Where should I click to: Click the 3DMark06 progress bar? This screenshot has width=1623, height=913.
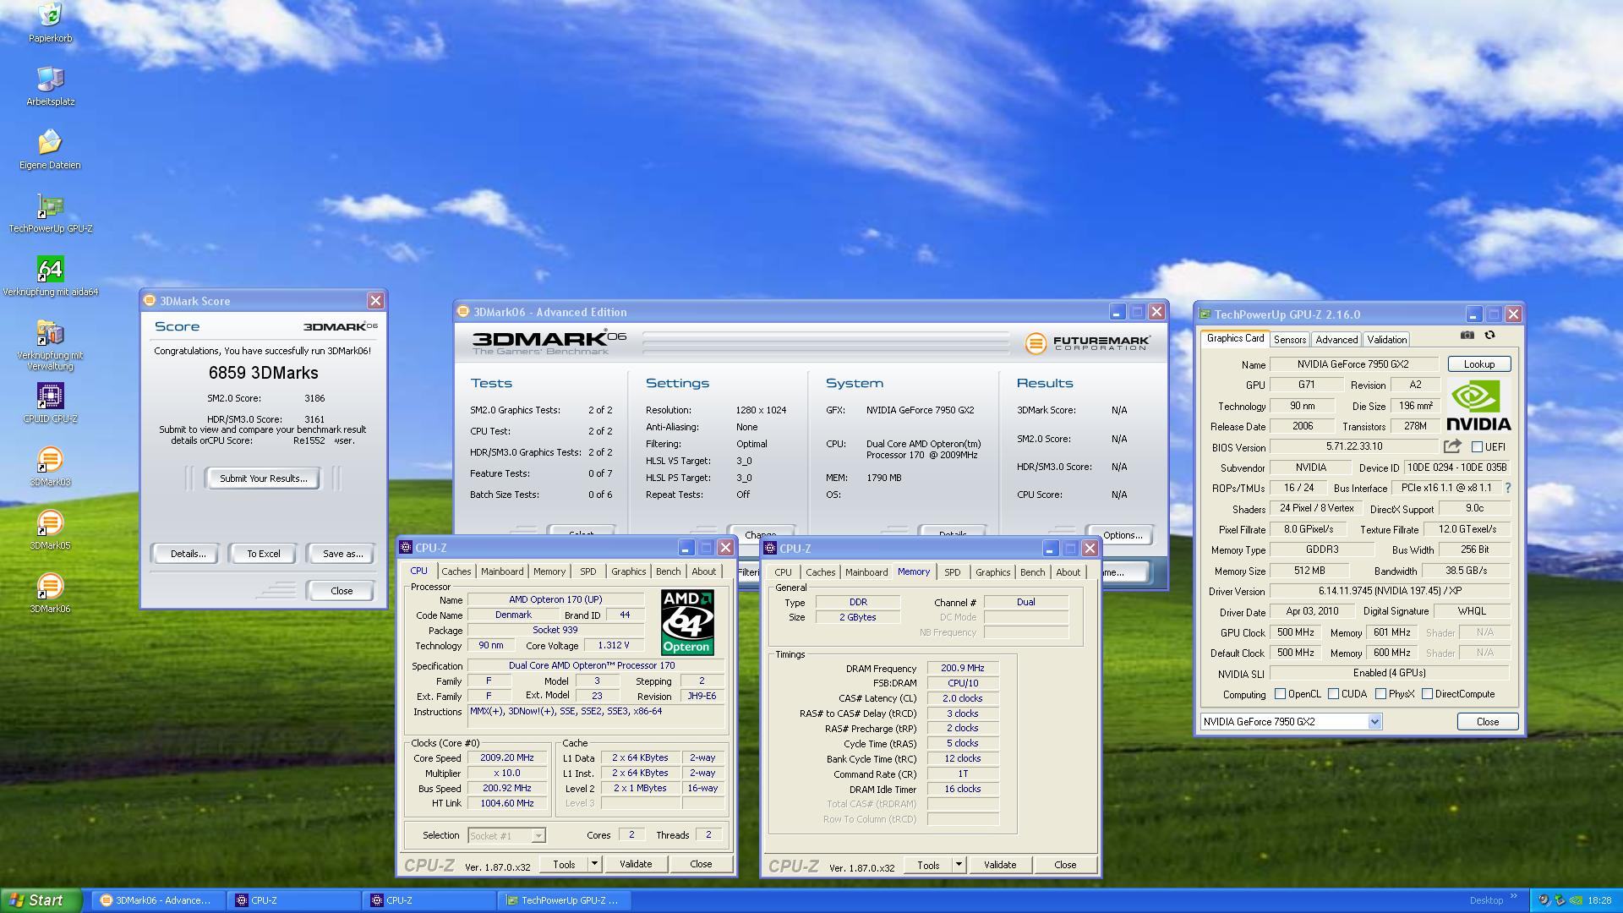pos(826,342)
